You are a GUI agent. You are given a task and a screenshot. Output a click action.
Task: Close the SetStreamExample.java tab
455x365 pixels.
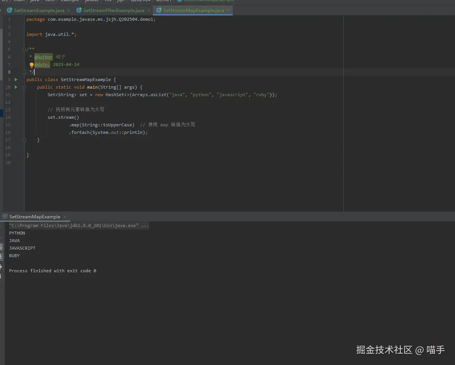(69, 11)
